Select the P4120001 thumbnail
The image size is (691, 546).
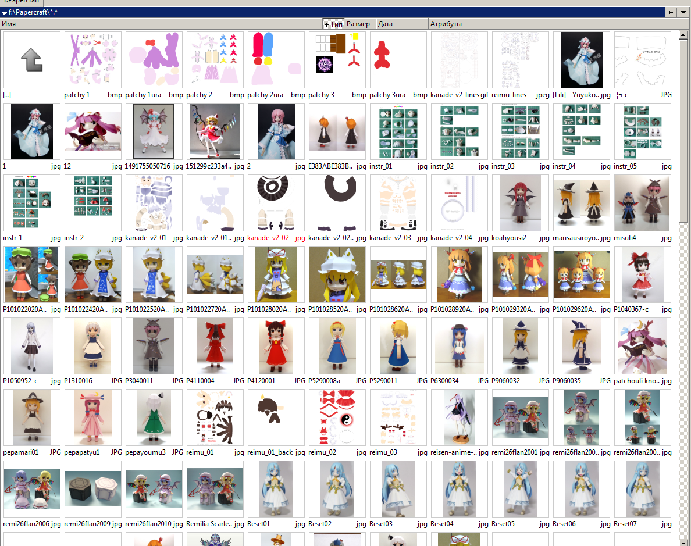click(x=276, y=346)
